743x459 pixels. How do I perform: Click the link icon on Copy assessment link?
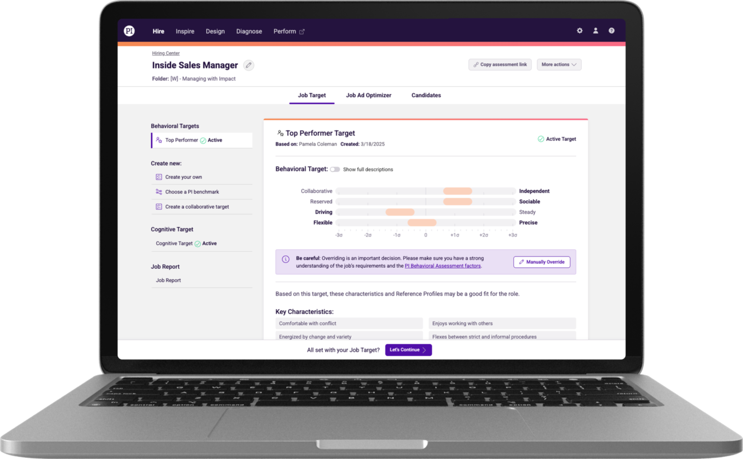[476, 64]
